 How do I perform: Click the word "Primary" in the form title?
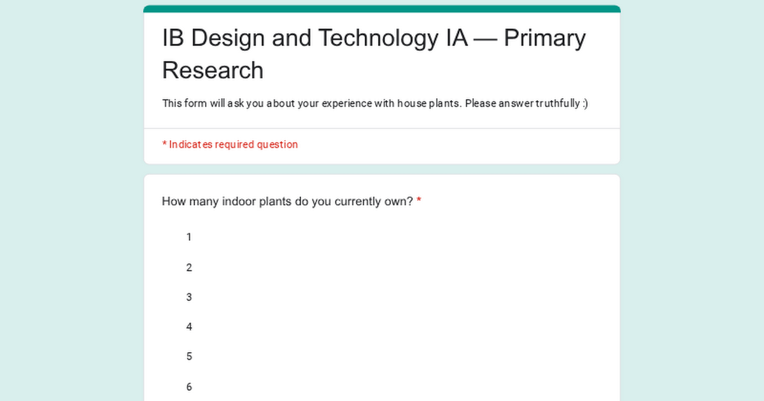(x=544, y=39)
